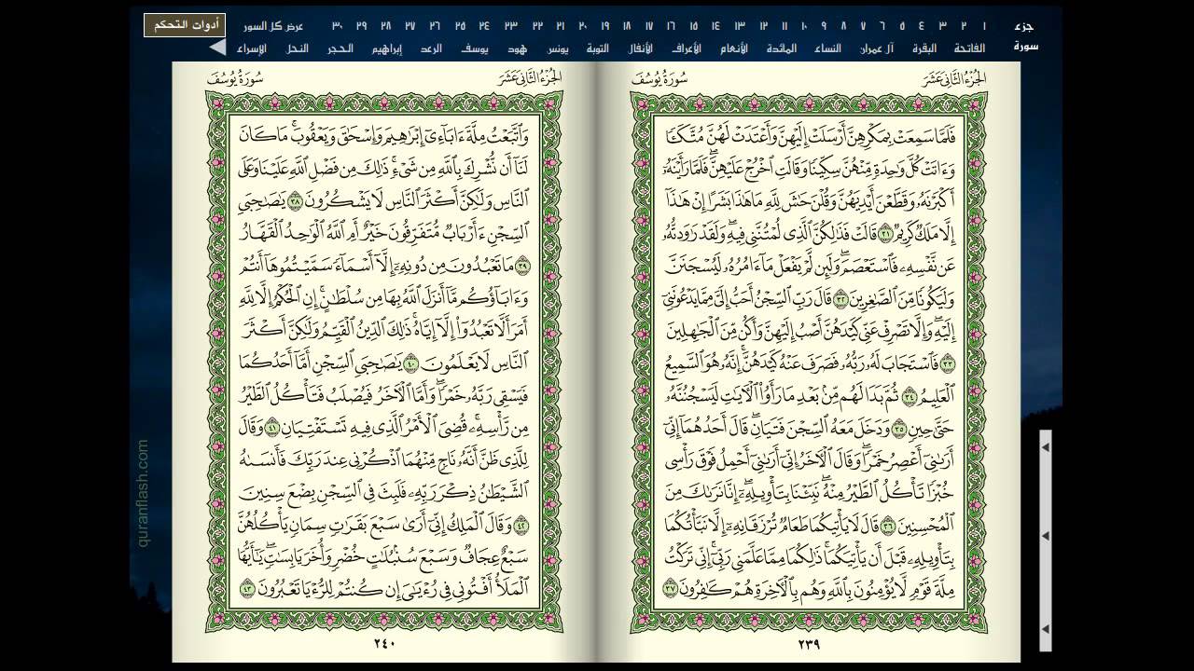Click the surah list scroll arrow after الإسراء
Viewport: 1194px width, 671px height.
216,47
